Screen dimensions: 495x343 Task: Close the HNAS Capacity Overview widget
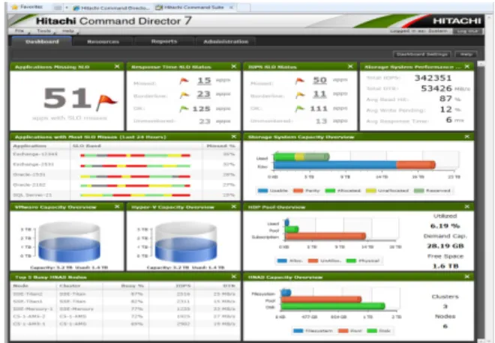(x=467, y=276)
